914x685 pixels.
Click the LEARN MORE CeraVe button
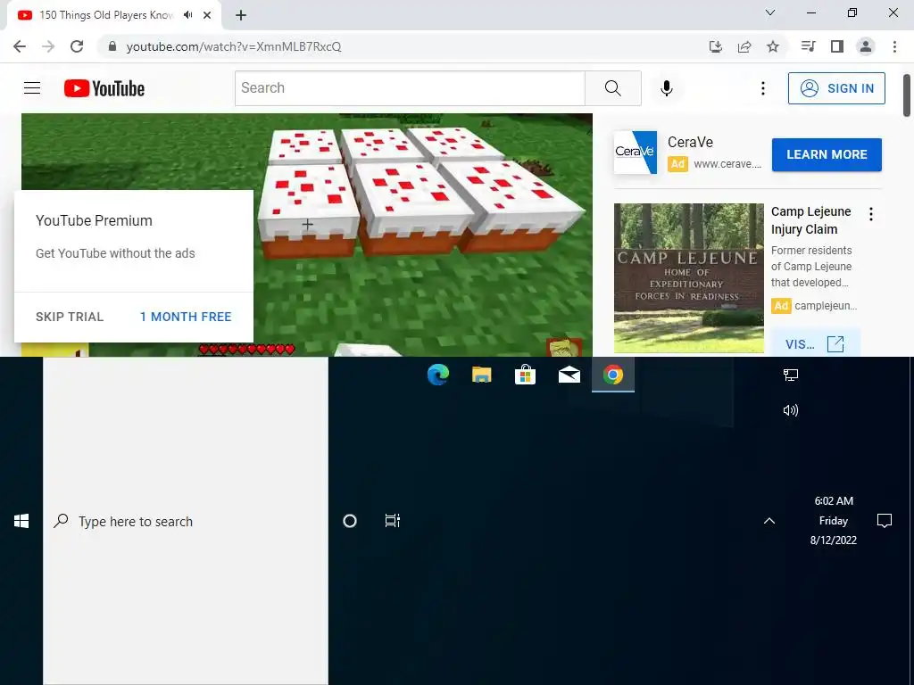click(x=827, y=154)
